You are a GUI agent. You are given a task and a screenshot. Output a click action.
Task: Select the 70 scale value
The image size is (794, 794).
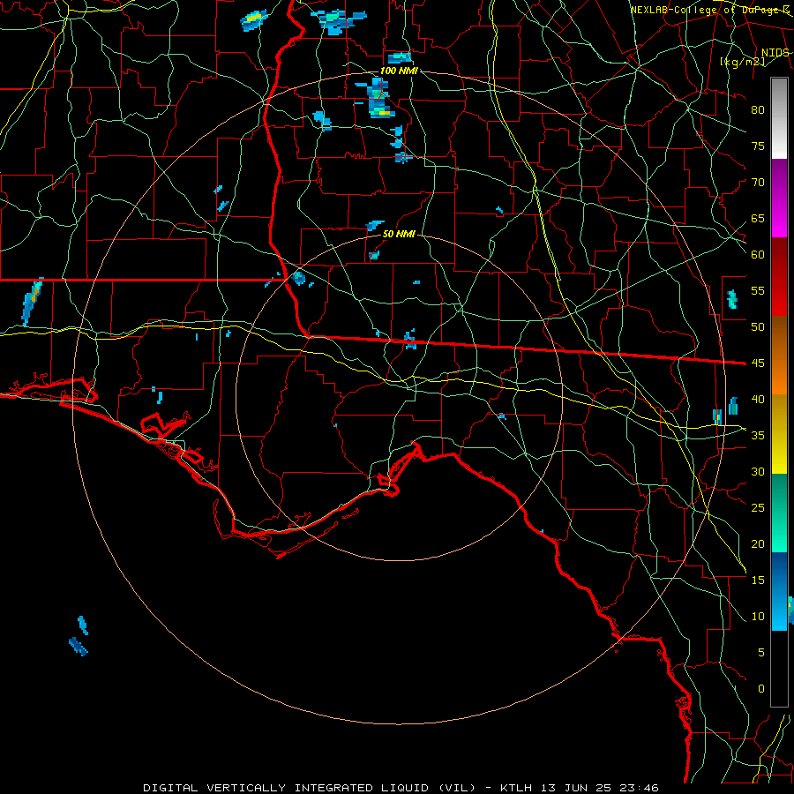758,183
